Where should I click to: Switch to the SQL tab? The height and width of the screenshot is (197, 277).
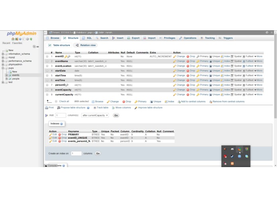(x=87, y=38)
